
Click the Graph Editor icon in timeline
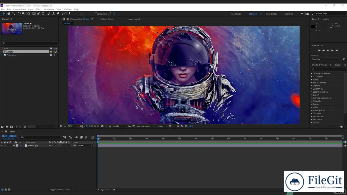[x=92, y=137]
